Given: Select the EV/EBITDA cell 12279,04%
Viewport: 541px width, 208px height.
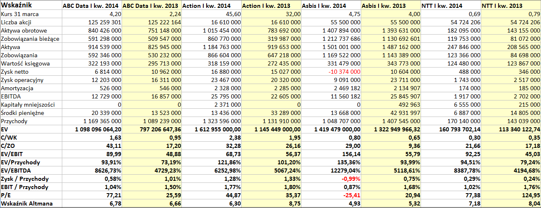Looking at the screenshot, I should [x=331, y=171].
